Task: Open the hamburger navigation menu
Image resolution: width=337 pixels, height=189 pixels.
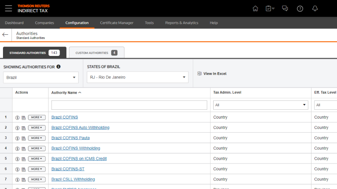Action: point(9,8)
